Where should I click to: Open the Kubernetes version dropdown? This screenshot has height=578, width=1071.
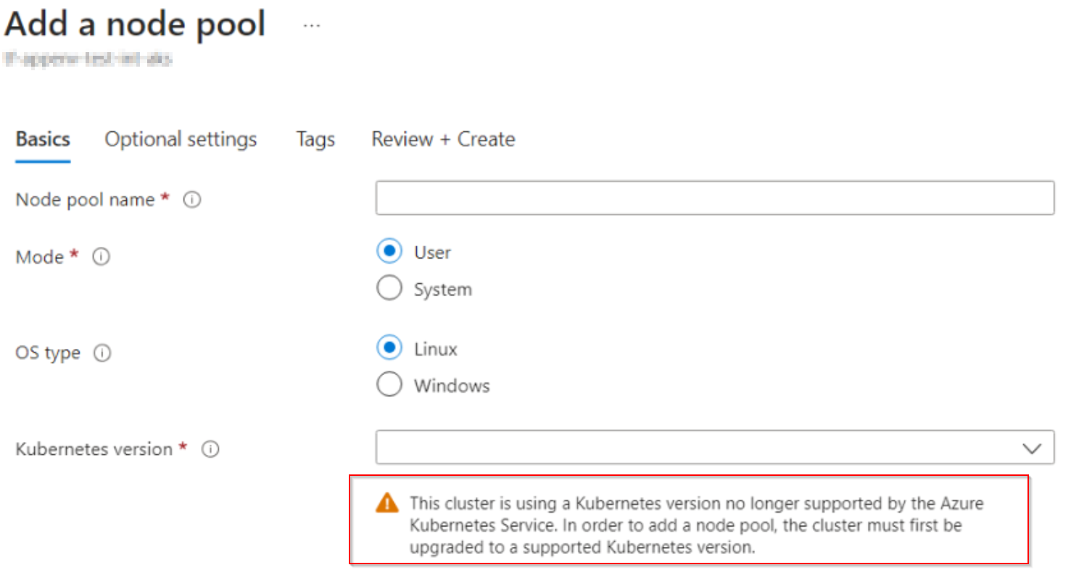tap(714, 447)
